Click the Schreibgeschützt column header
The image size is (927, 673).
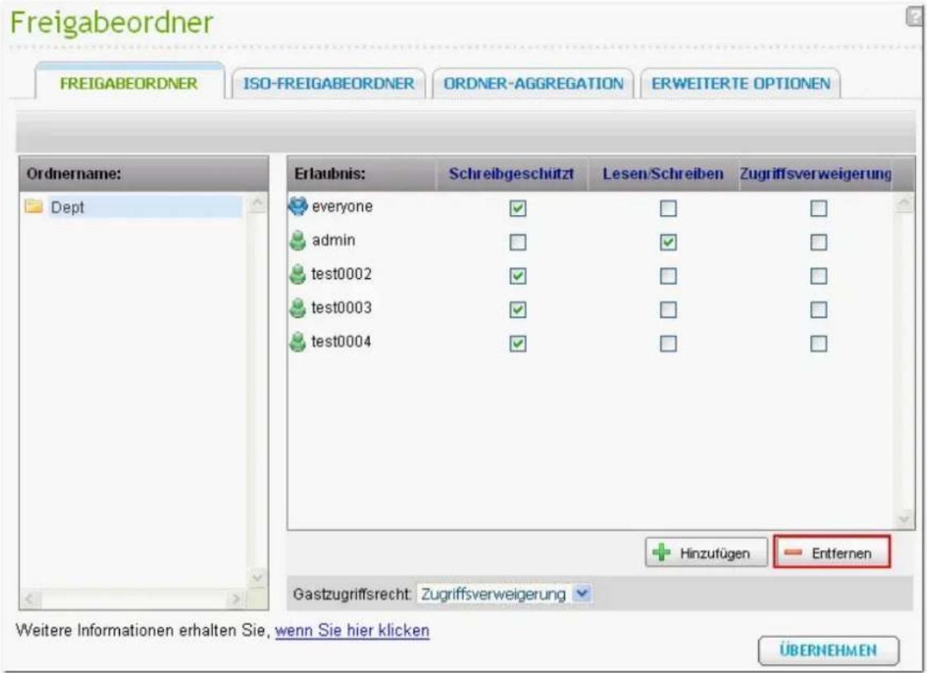511,173
